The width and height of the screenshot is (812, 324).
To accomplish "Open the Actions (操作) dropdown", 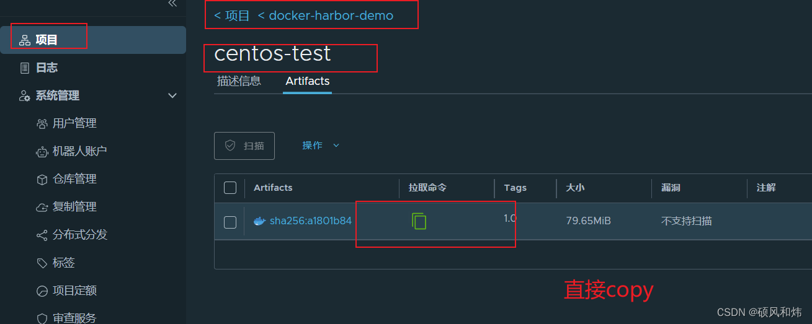I will coord(321,146).
